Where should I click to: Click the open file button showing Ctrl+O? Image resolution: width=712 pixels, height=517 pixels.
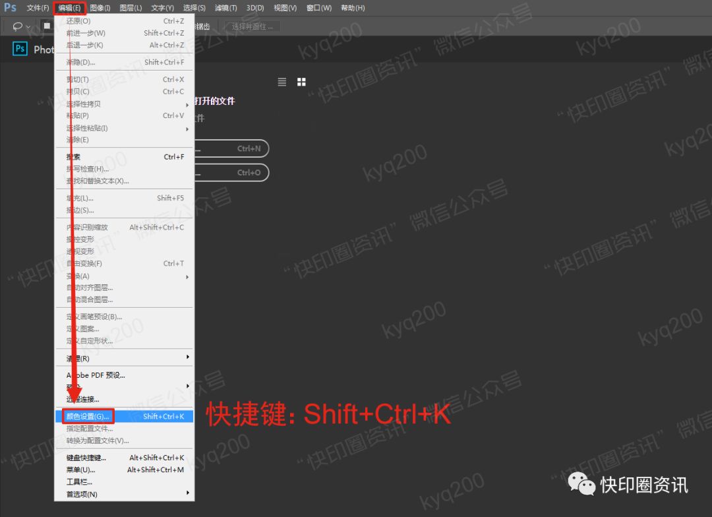click(x=231, y=173)
